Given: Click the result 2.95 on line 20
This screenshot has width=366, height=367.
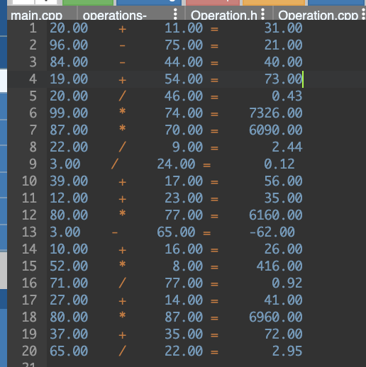Looking at the screenshot, I should pyautogui.click(x=287, y=351).
